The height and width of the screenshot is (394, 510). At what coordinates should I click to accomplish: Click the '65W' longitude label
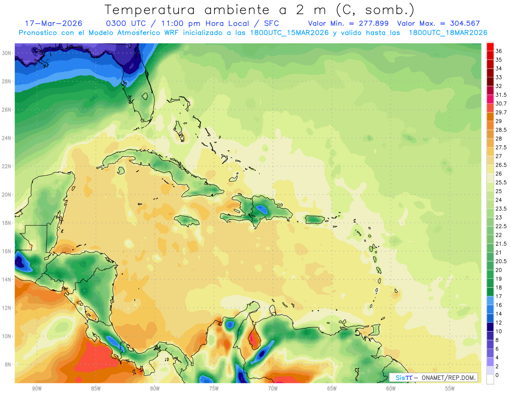[332, 388]
